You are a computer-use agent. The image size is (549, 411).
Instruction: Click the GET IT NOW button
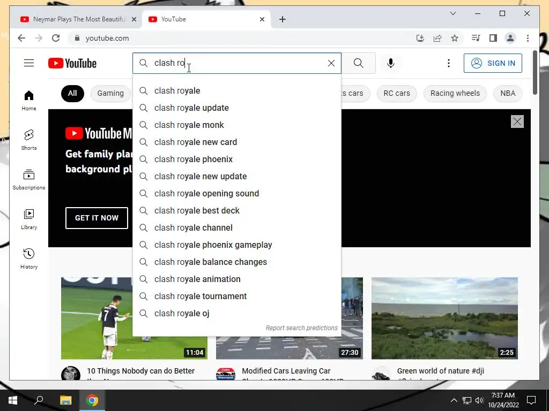[97, 218]
